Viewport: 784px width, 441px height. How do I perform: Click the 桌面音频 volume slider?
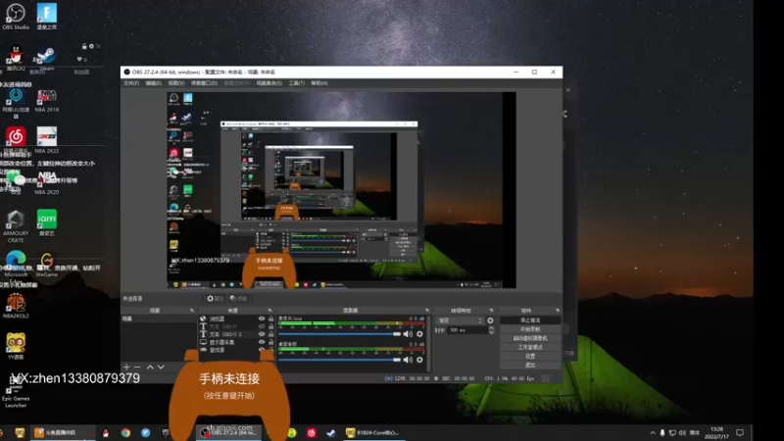pyautogui.click(x=339, y=360)
